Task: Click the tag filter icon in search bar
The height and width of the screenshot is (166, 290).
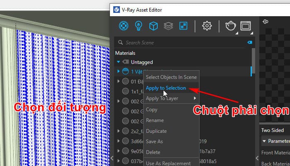Action: pos(250,42)
